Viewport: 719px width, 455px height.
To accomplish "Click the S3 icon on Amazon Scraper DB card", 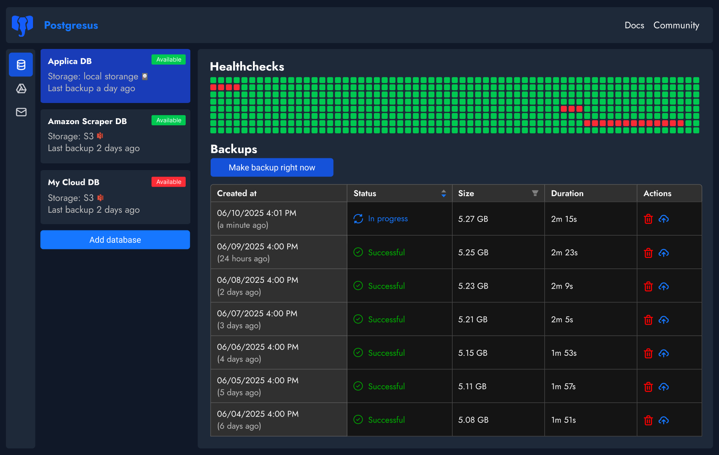I will point(100,136).
